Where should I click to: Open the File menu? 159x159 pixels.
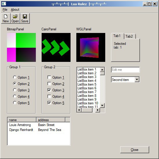(x=5, y=10)
